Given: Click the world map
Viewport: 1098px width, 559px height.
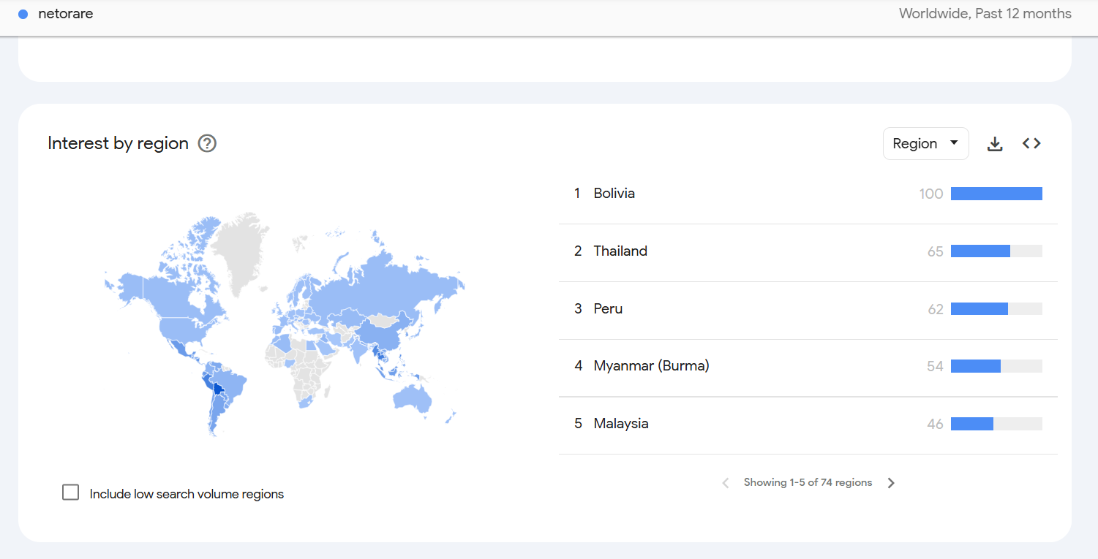Looking at the screenshot, I should [x=285, y=324].
